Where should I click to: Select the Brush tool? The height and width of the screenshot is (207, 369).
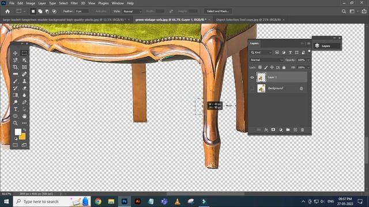16,81
